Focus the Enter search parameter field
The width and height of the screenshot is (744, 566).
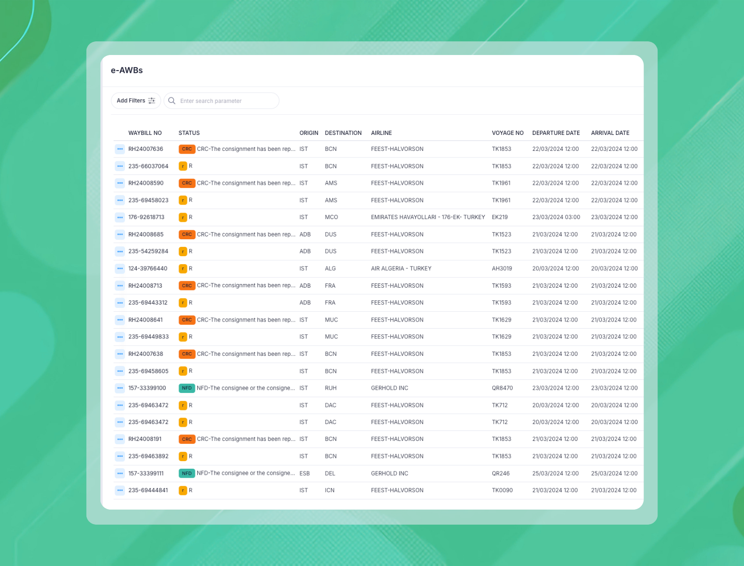221,101
